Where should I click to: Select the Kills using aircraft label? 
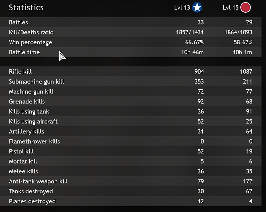pyautogui.click(x=33, y=121)
